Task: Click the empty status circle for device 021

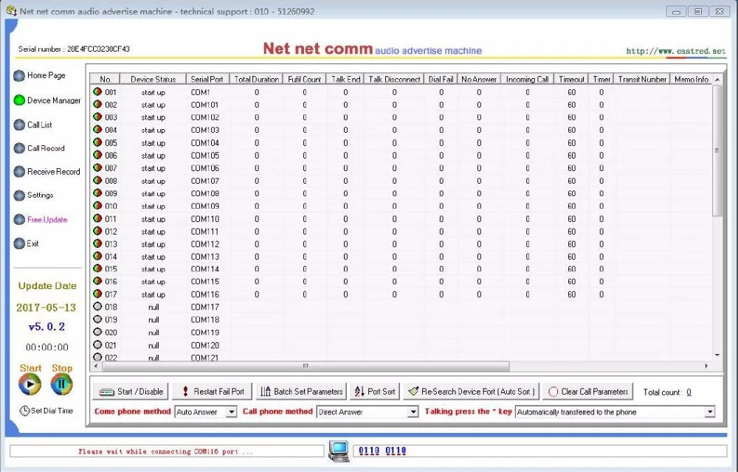Action: [x=97, y=344]
